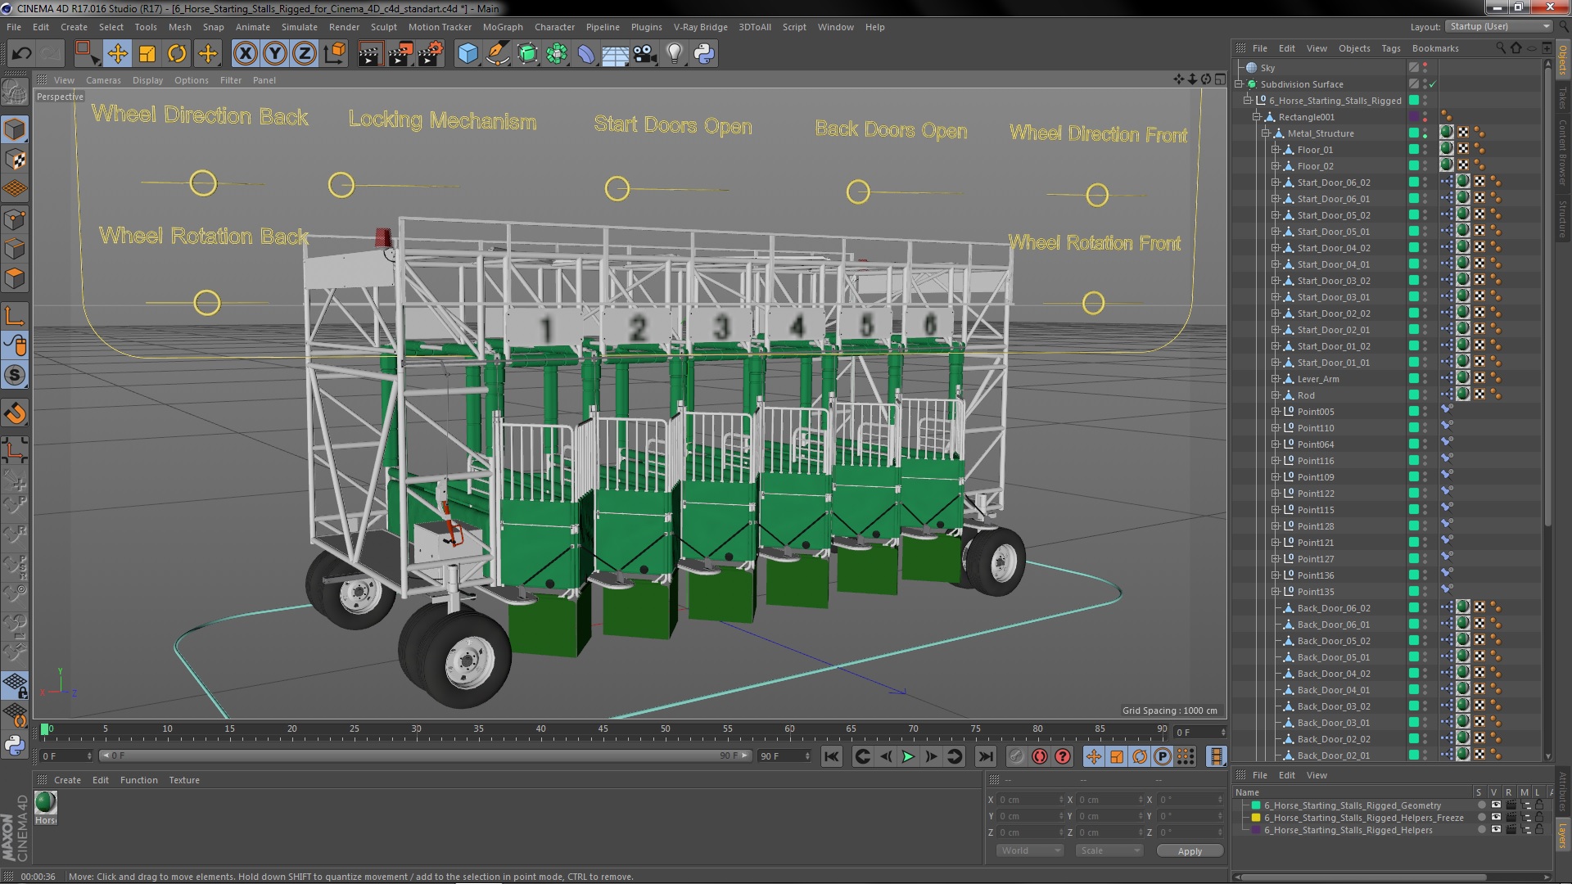Collapse the Subdivision Surface object
Viewport: 1572px width, 884px height.
coord(1240,84)
